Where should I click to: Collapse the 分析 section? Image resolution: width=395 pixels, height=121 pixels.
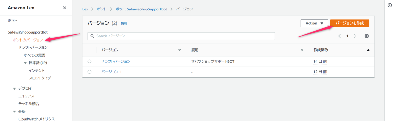[x=14, y=112]
